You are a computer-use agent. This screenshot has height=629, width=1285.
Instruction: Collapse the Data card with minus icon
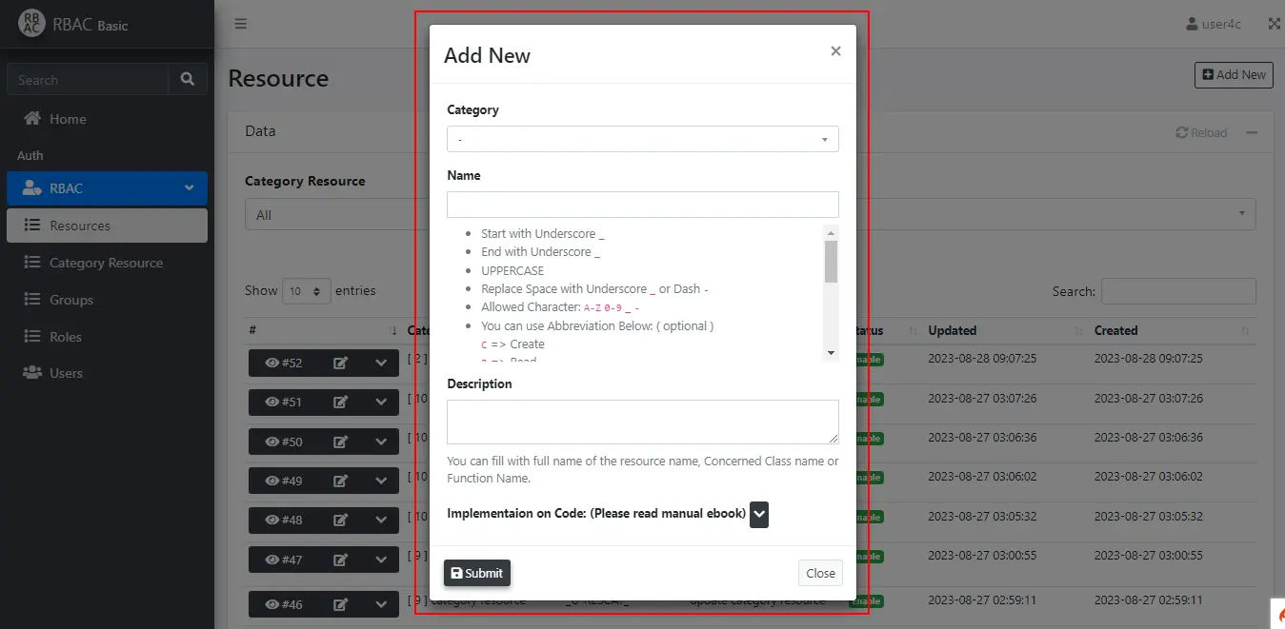coord(1252,132)
